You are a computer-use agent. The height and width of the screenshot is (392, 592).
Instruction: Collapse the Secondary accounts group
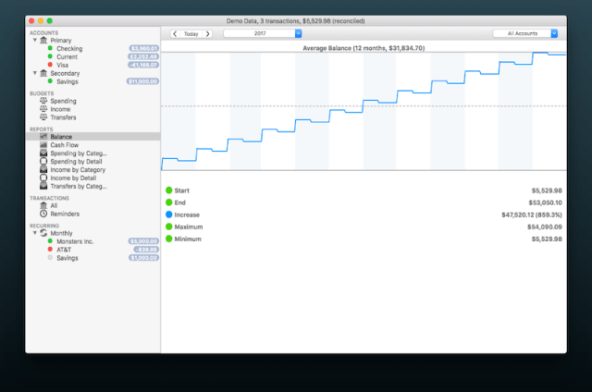pos(35,73)
